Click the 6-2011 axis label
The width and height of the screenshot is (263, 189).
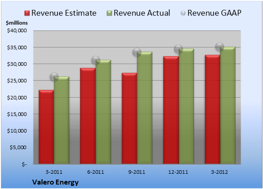(x=96, y=172)
